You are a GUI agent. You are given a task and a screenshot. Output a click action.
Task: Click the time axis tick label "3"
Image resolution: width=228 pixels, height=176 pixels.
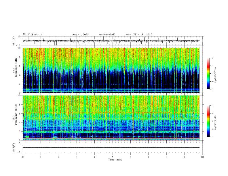[77, 157]
